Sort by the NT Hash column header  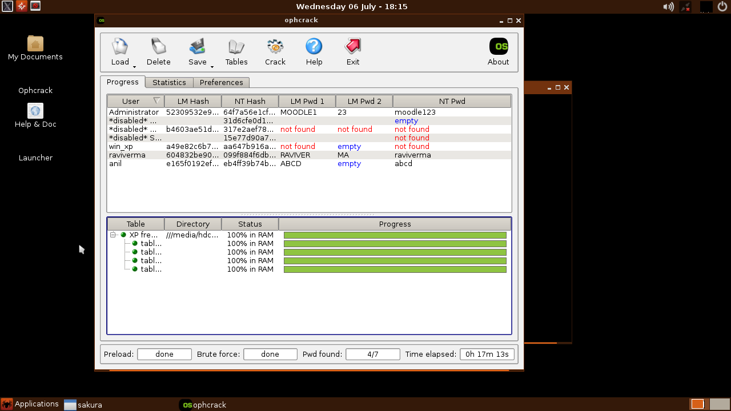click(250, 101)
